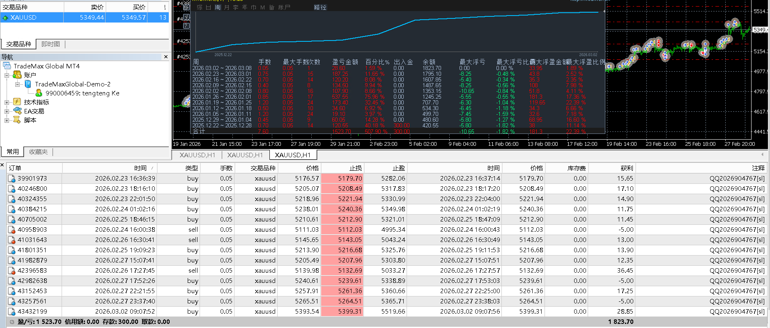Sort by the 类型 type column header
This screenshot has height=328, width=770.
[179, 168]
